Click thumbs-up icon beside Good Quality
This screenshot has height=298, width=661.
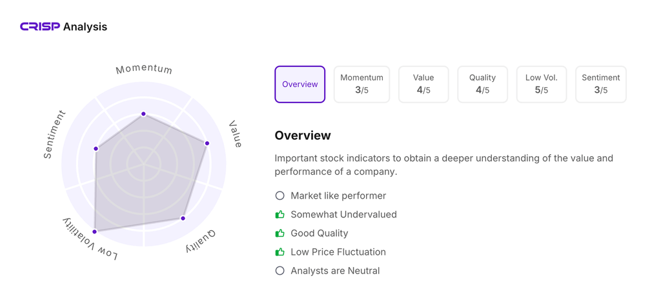tap(280, 233)
